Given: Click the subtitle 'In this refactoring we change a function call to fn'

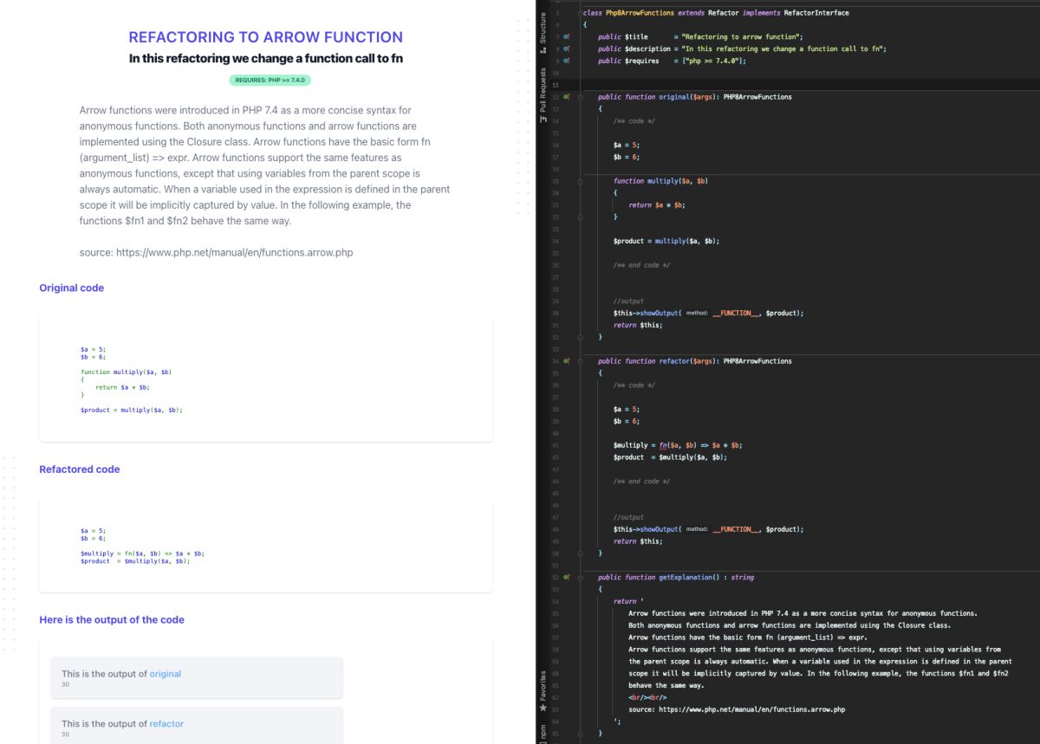Looking at the screenshot, I should [x=266, y=59].
